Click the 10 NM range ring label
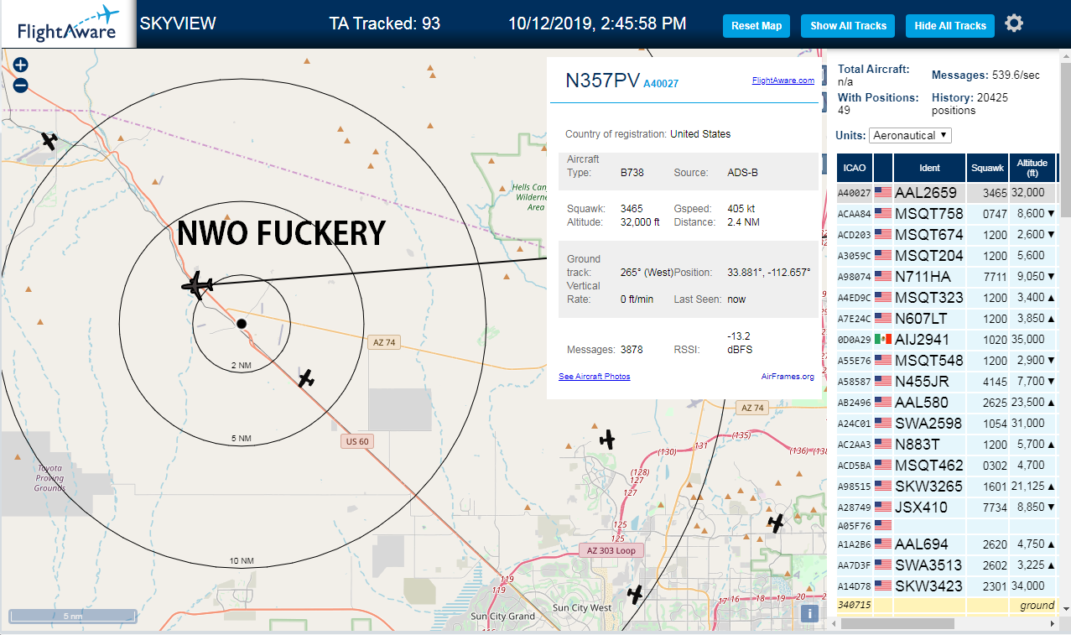 [x=241, y=561]
